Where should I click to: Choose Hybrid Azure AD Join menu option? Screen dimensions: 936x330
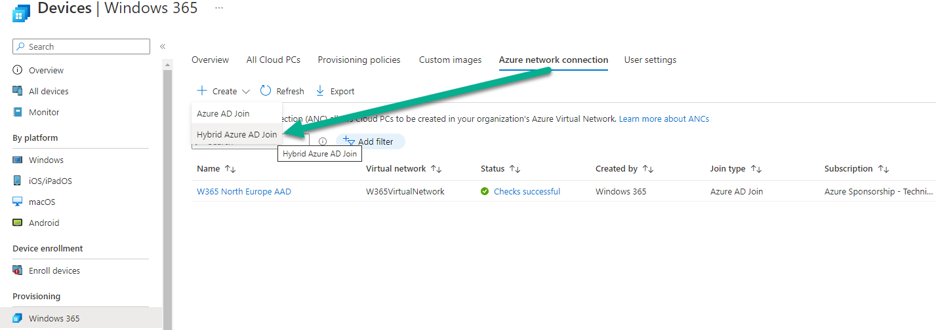pos(237,134)
